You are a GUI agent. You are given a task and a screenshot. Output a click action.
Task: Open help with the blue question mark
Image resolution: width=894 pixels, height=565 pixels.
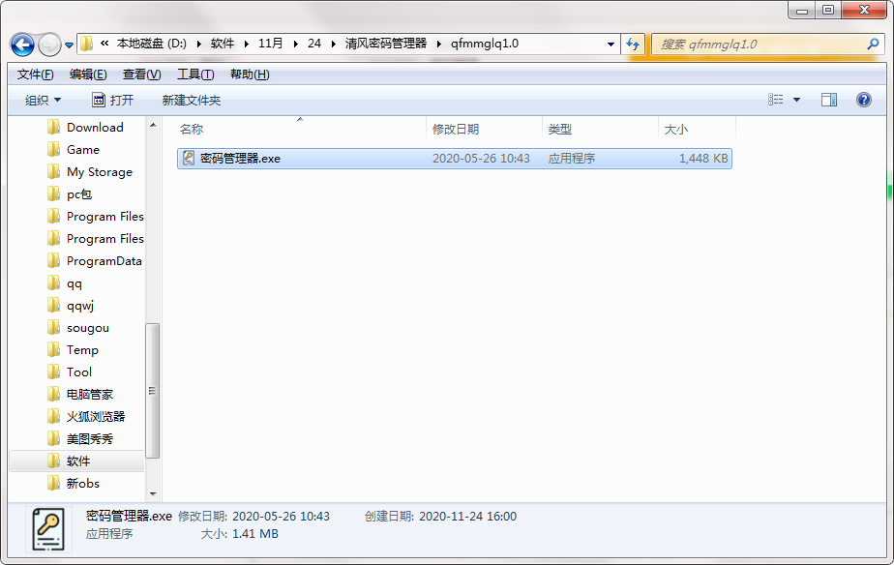(x=864, y=100)
